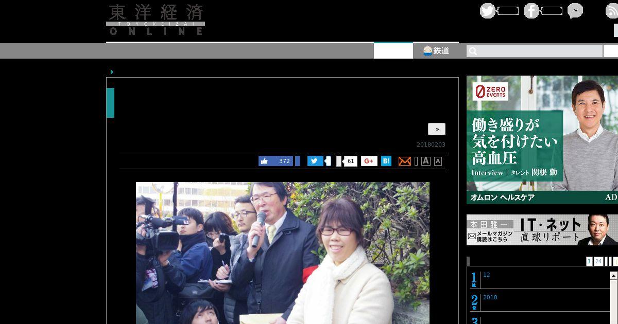Select the larger font size A icon
This screenshot has width=618, height=324.
426,161
